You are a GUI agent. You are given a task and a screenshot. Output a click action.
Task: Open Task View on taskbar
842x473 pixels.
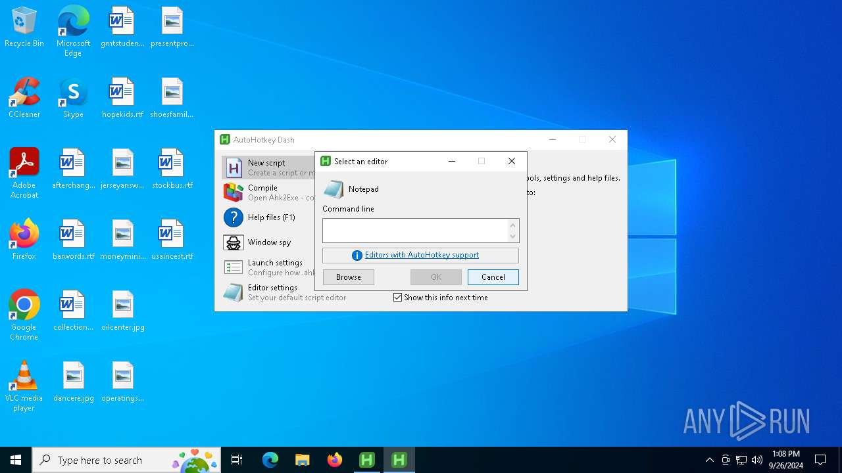coord(237,460)
